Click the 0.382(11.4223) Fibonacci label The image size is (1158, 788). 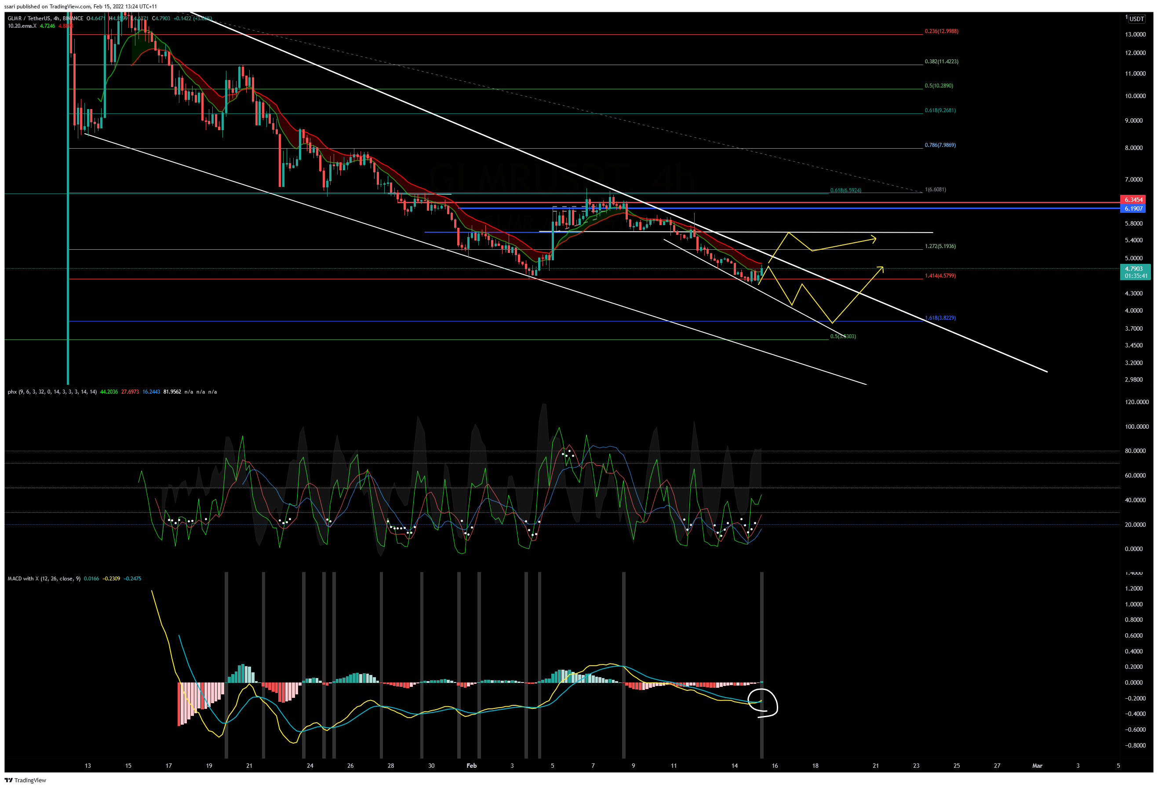pyautogui.click(x=941, y=61)
